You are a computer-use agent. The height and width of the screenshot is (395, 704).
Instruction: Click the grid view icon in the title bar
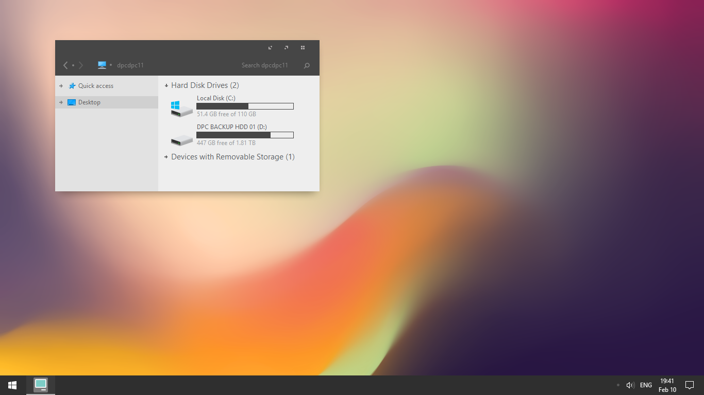click(x=303, y=47)
